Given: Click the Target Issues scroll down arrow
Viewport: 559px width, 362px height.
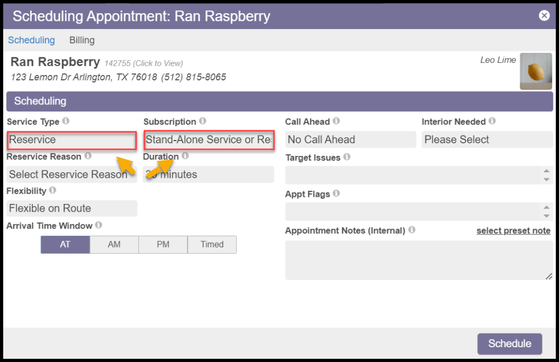Looking at the screenshot, I should pyautogui.click(x=546, y=179).
